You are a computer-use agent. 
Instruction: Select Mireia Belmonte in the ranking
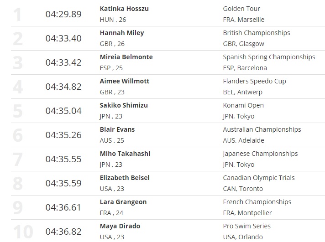(x=126, y=57)
